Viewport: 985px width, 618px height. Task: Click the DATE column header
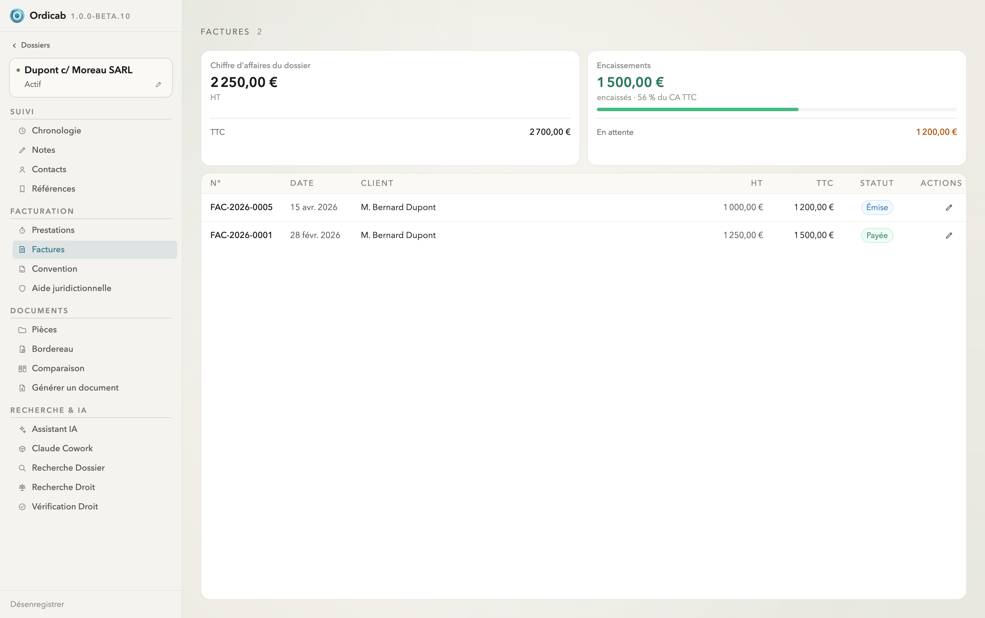[302, 183]
